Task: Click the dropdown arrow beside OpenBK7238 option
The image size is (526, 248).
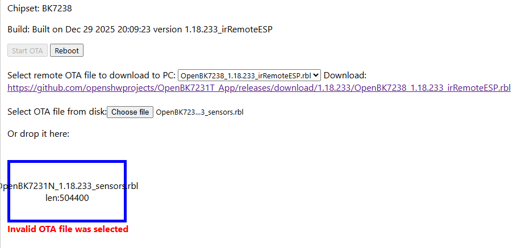Action: coord(316,75)
